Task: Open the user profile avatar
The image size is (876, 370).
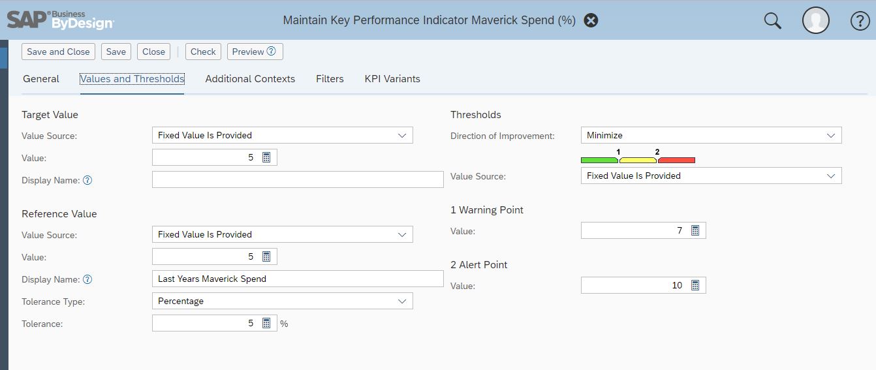Action: (815, 21)
